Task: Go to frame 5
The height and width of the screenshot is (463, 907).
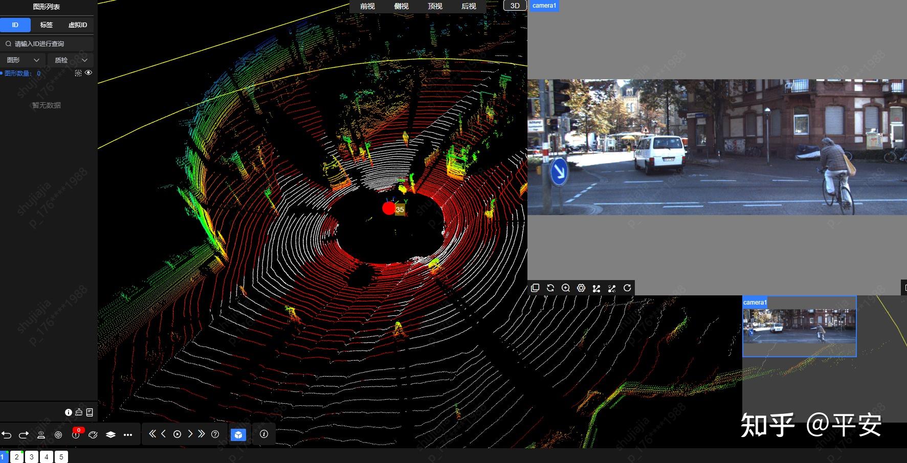Action: [61, 457]
